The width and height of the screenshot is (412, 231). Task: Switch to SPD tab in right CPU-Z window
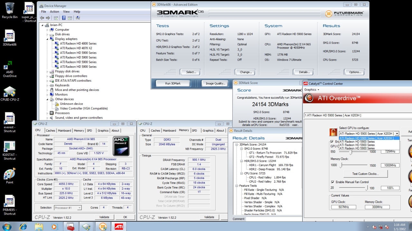coord(194,130)
